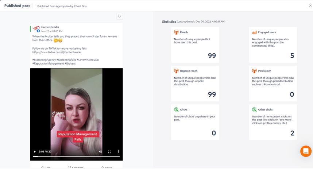Click Published from Agorapulse by Charli Day text
The width and height of the screenshot is (313, 170).
[62, 6]
